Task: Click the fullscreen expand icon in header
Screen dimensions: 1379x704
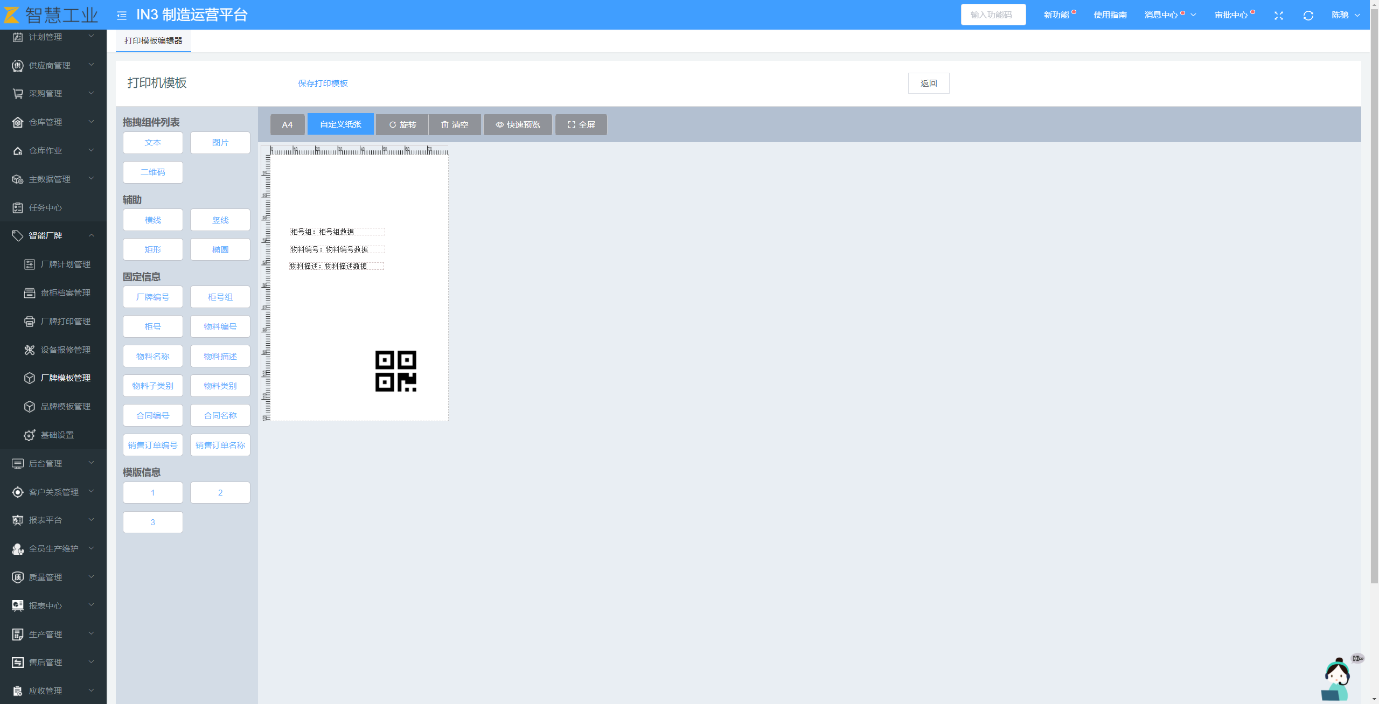Action: tap(1278, 16)
